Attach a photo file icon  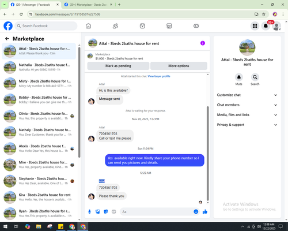coord(98,212)
